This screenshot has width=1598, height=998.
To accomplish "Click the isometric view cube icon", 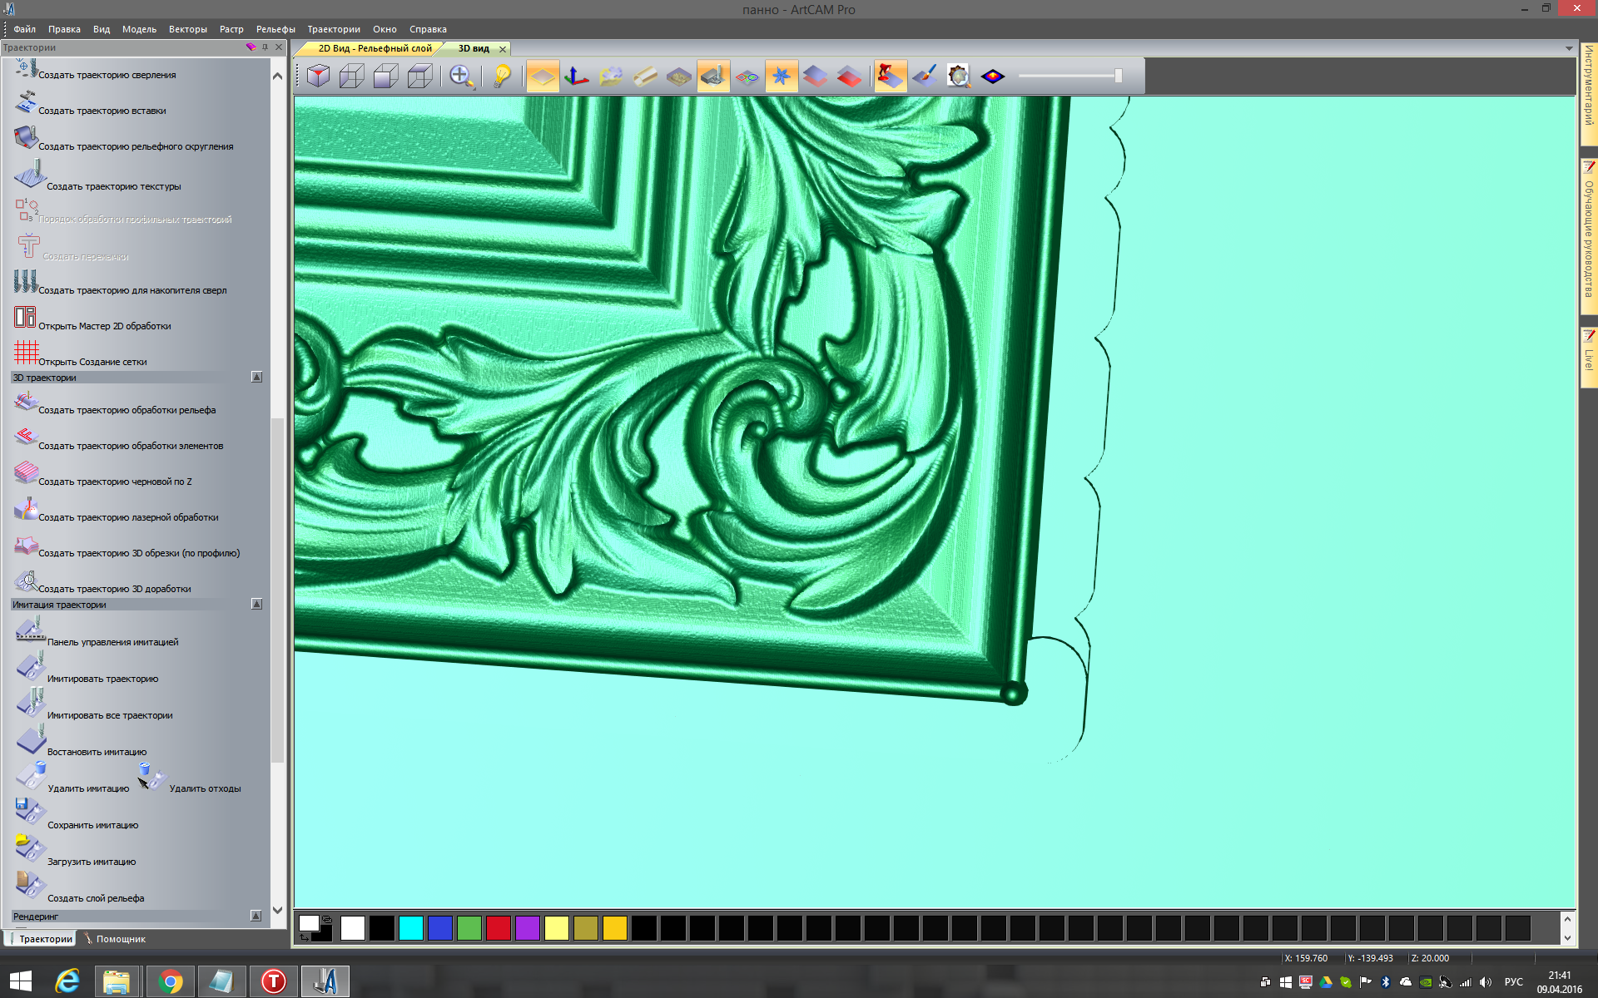I will tap(318, 77).
